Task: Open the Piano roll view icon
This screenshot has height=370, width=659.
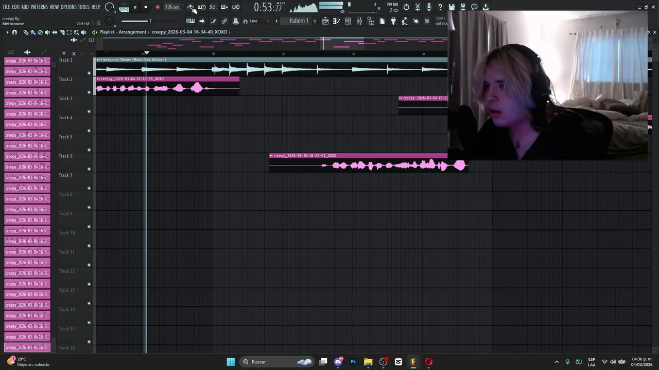Action: pos(336,21)
